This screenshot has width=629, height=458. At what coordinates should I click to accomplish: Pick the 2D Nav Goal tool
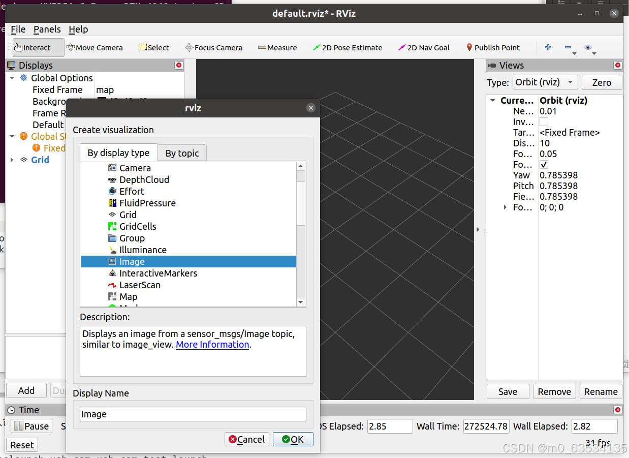point(424,48)
